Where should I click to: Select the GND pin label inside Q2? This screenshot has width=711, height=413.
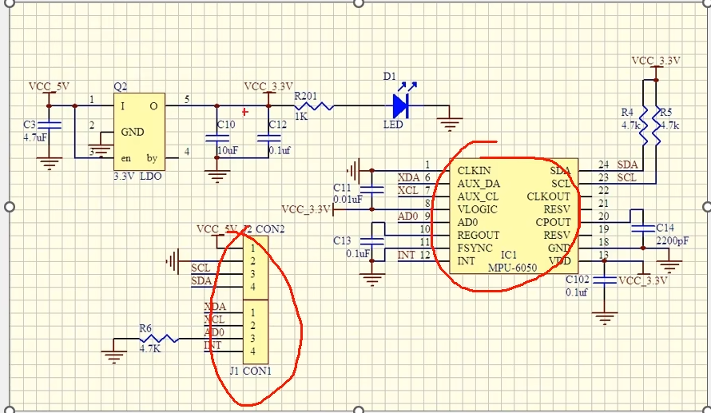point(133,132)
